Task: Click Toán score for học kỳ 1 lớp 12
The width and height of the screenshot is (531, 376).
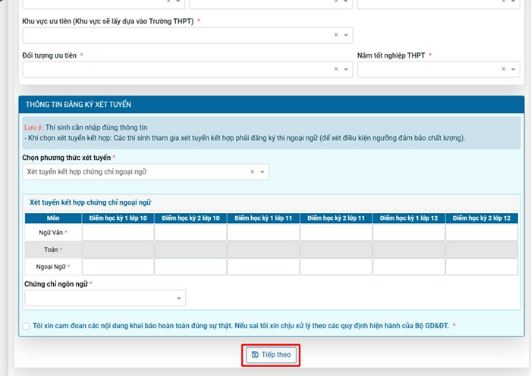Action: [x=409, y=249]
